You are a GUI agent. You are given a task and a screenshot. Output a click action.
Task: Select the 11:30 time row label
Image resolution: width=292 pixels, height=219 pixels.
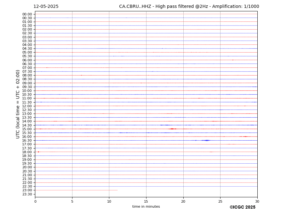(x=27, y=103)
